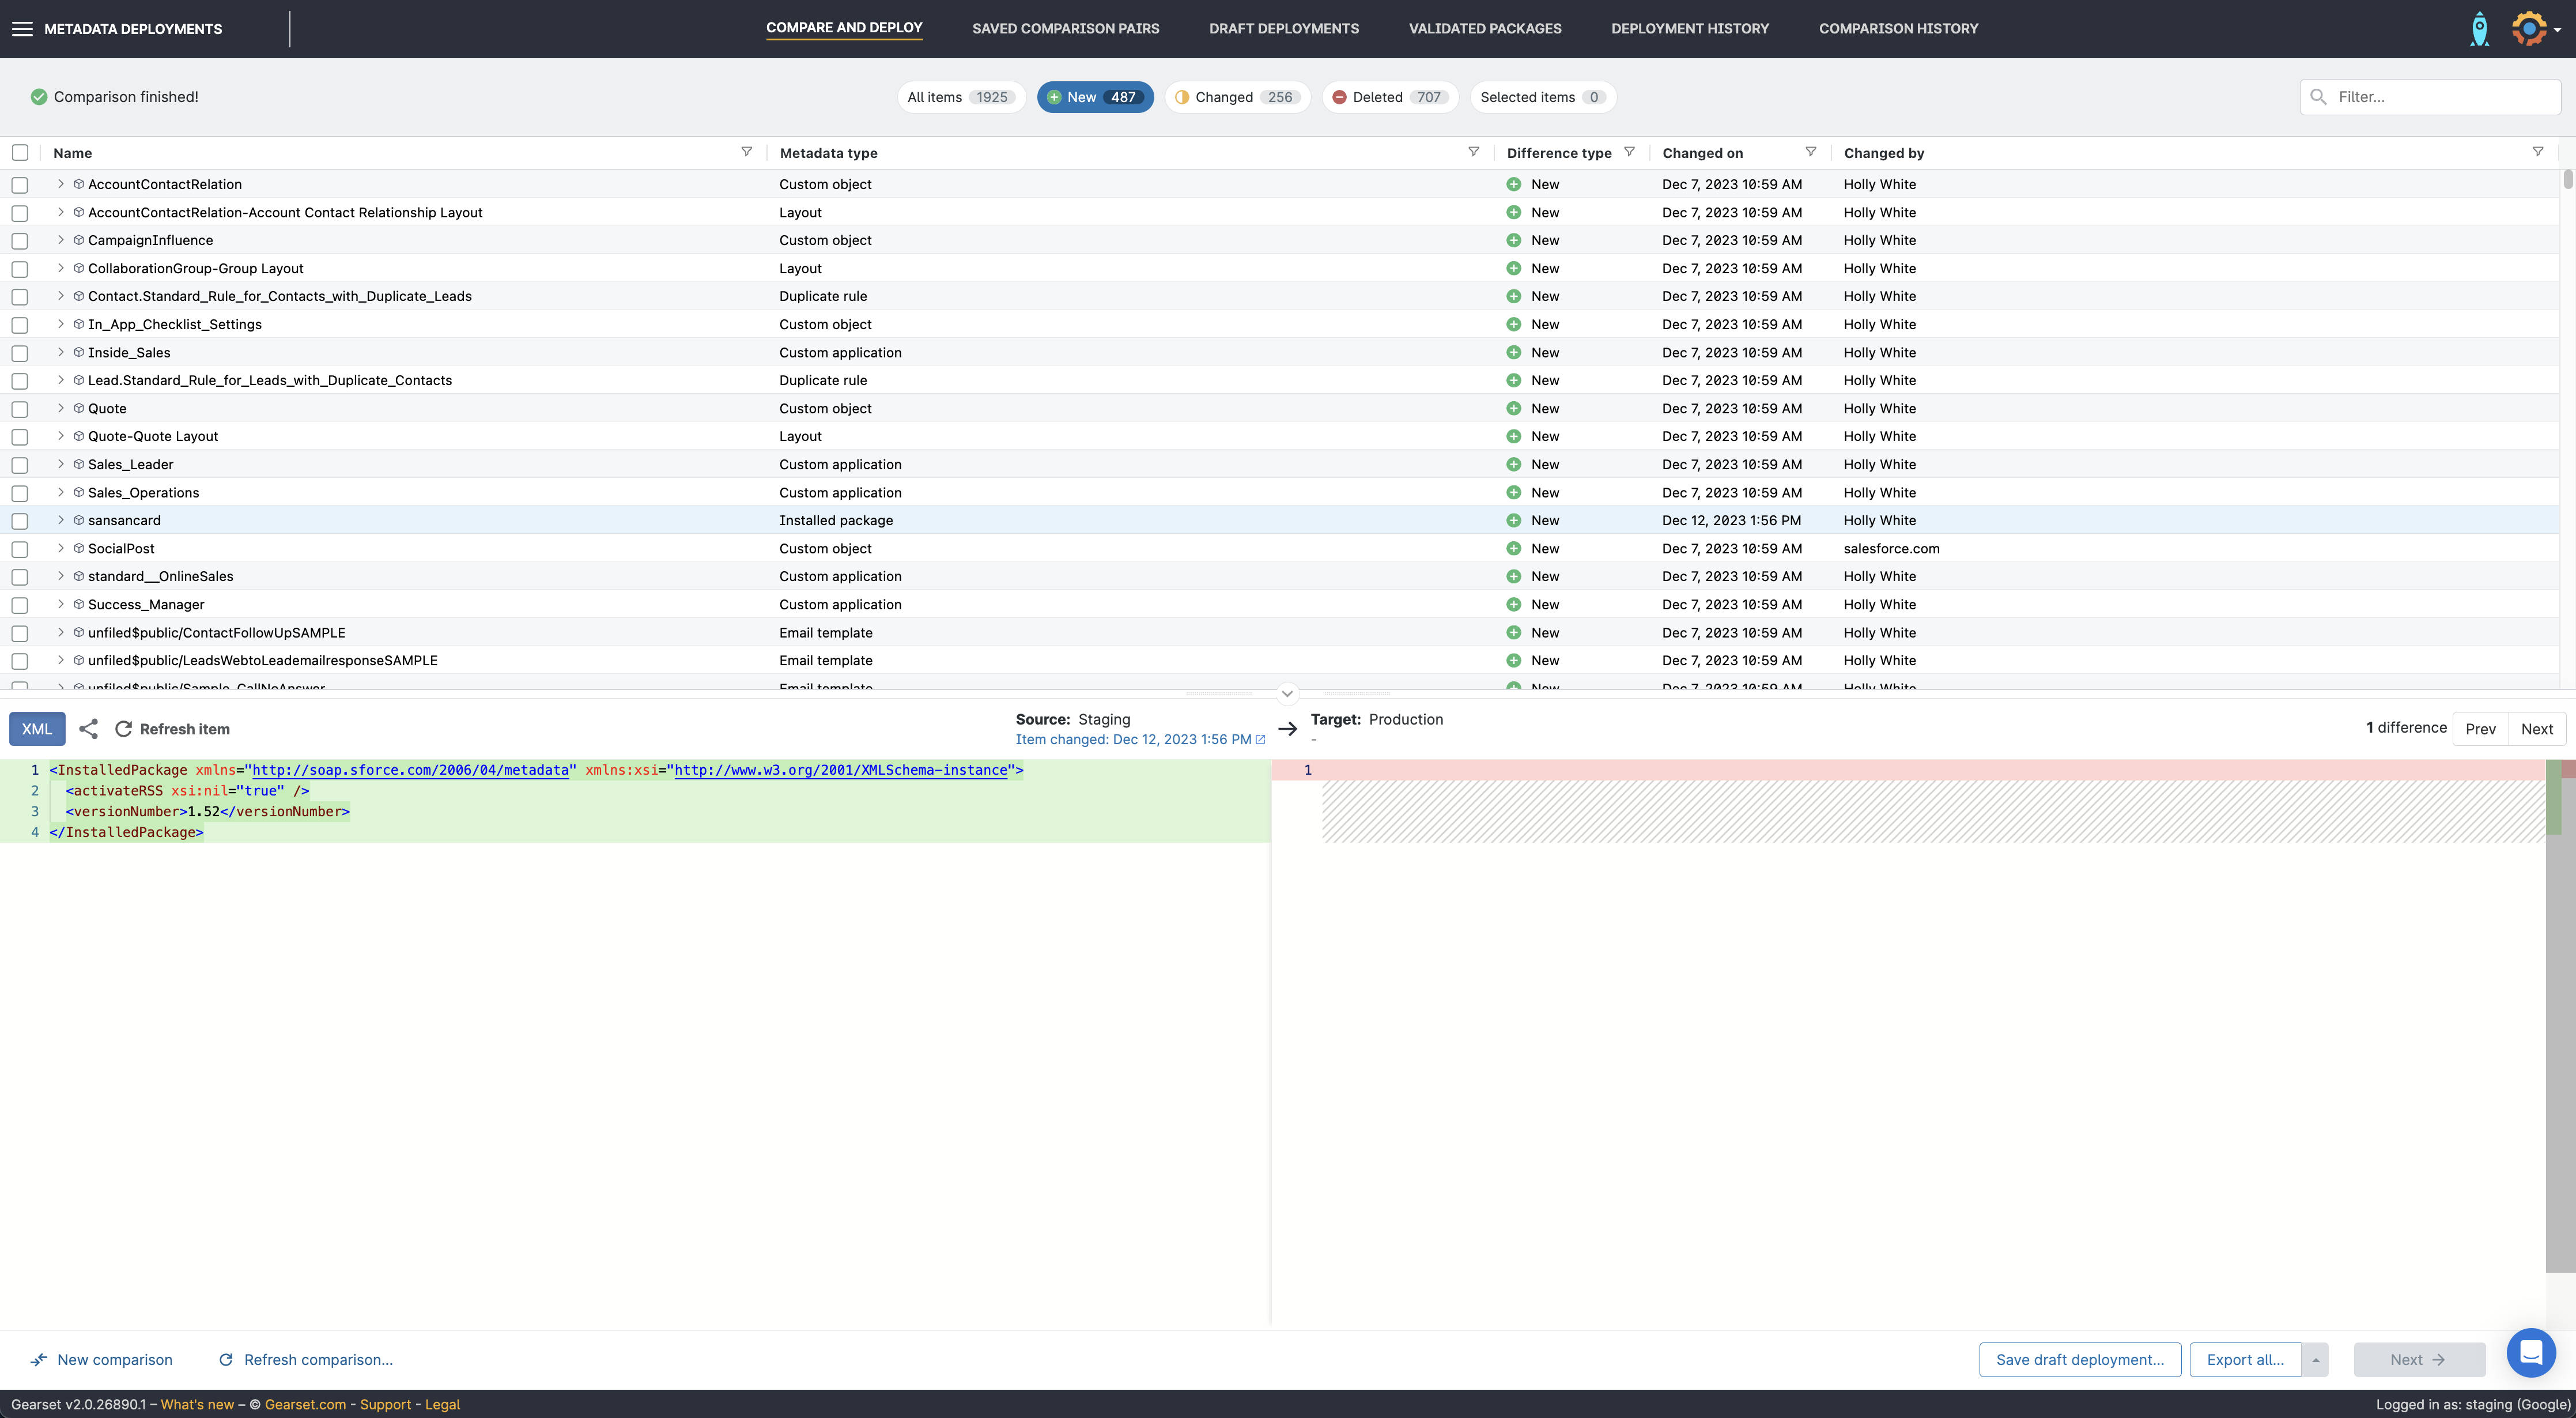Open the Export all dropdown arrow
This screenshot has width=2576, height=1418.
(2315, 1360)
